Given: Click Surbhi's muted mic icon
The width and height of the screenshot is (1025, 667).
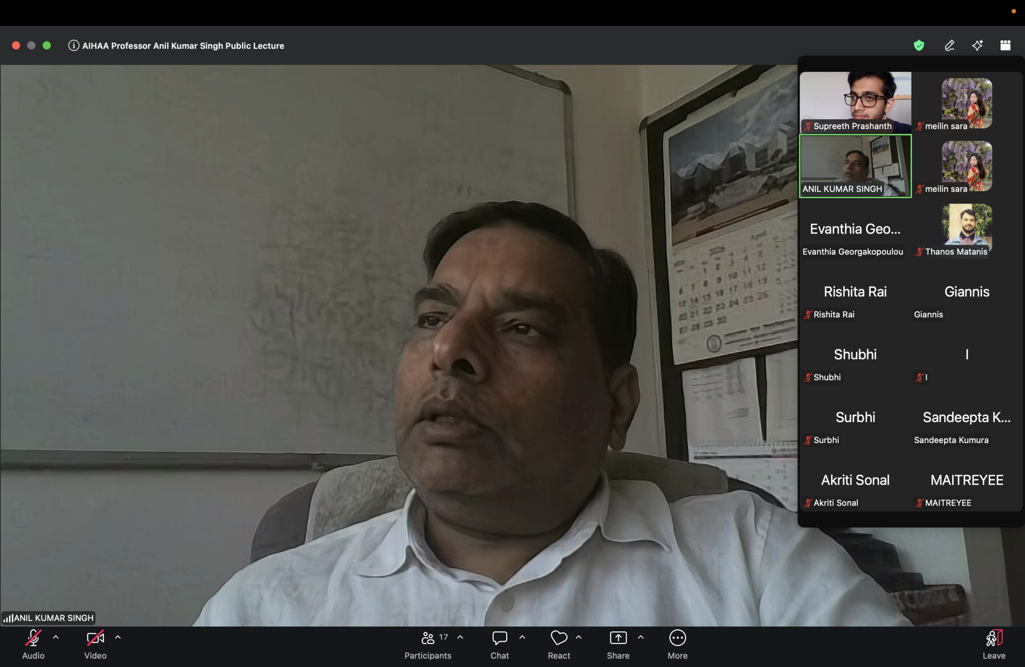Looking at the screenshot, I should pos(808,440).
